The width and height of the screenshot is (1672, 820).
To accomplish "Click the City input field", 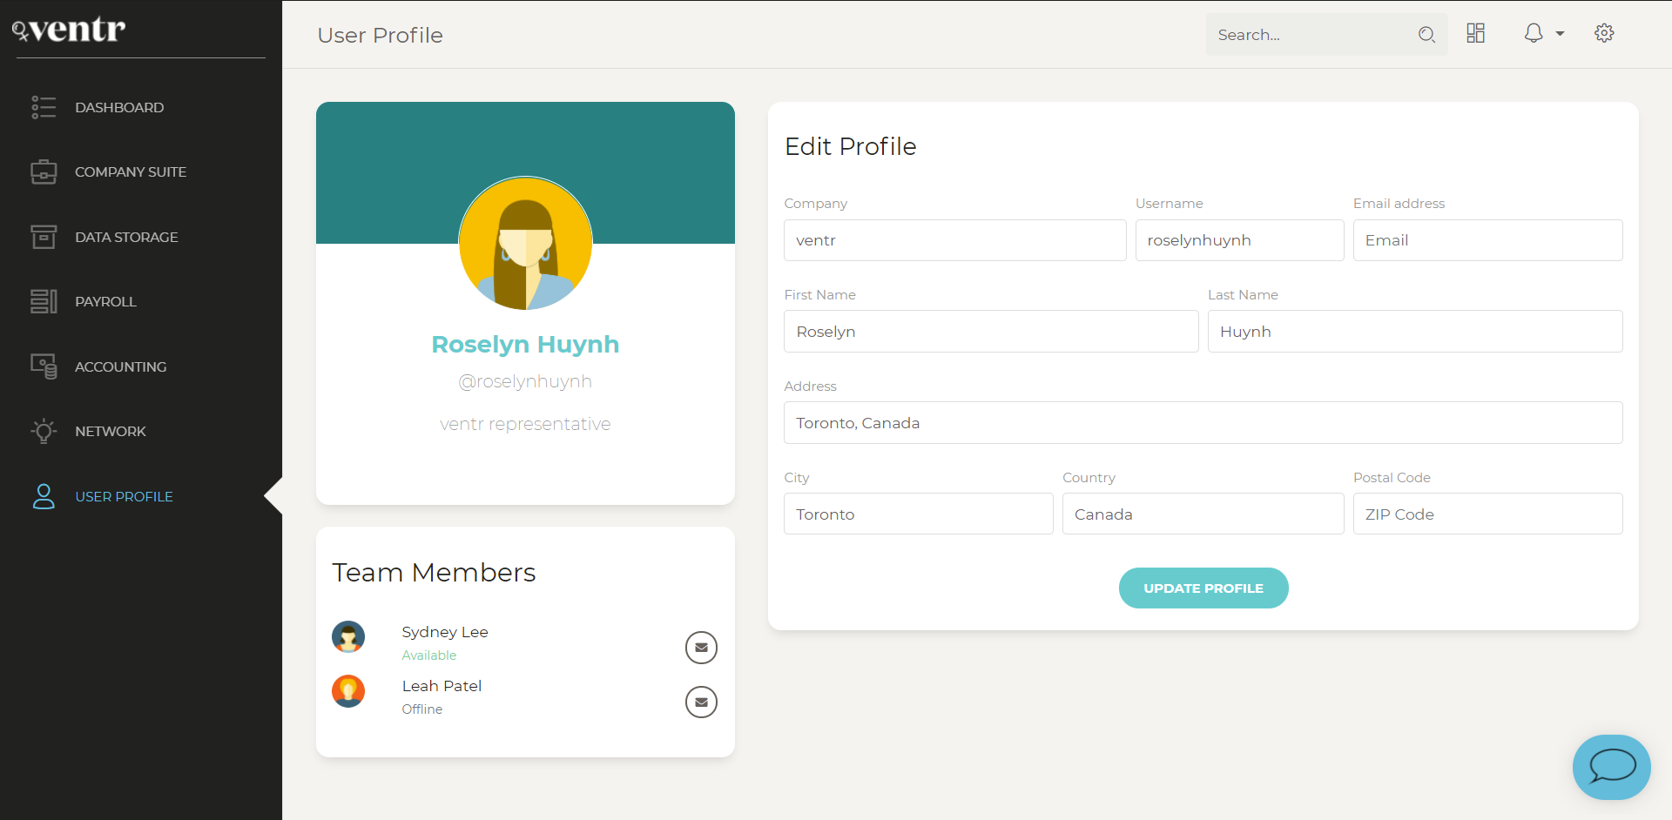I will [x=919, y=514].
